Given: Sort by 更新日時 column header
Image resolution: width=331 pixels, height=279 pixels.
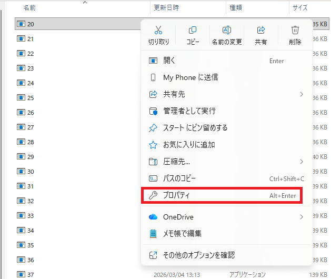Looking at the screenshot, I should point(166,8).
